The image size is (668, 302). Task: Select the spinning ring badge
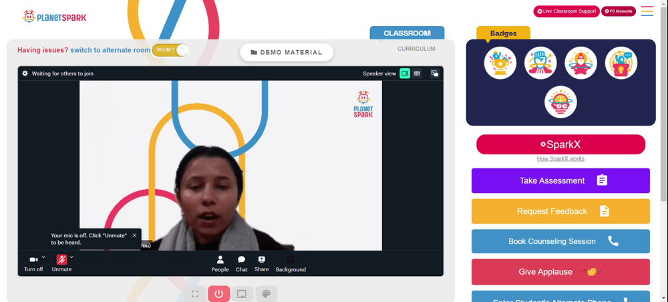[x=580, y=63]
